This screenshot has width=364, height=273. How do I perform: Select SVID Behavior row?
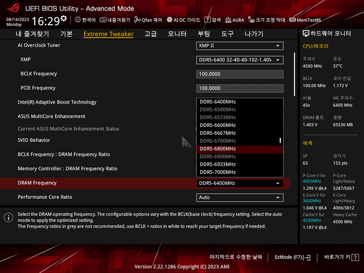(x=34, y=140)
